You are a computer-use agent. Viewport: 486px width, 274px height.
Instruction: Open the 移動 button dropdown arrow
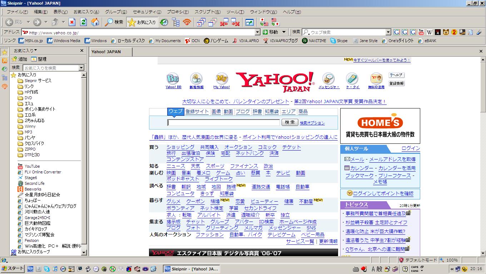click(x=284, y=32)
